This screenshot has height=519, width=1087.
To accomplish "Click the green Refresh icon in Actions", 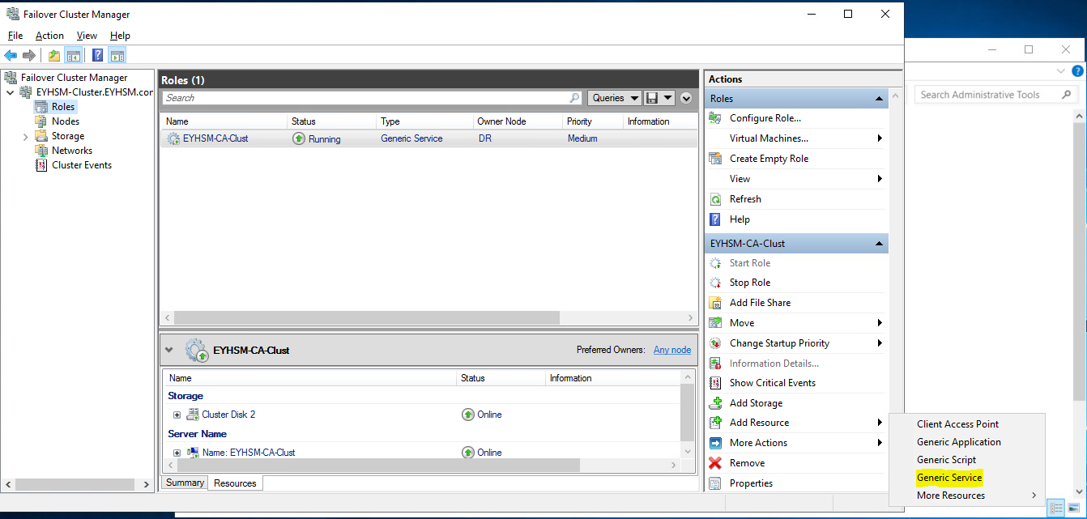I will (x=715, y=199).
